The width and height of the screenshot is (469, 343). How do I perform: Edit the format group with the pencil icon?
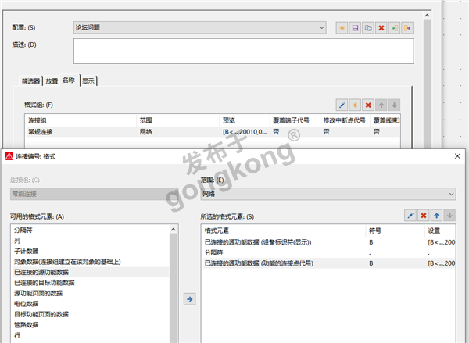(x=342, y=105)
